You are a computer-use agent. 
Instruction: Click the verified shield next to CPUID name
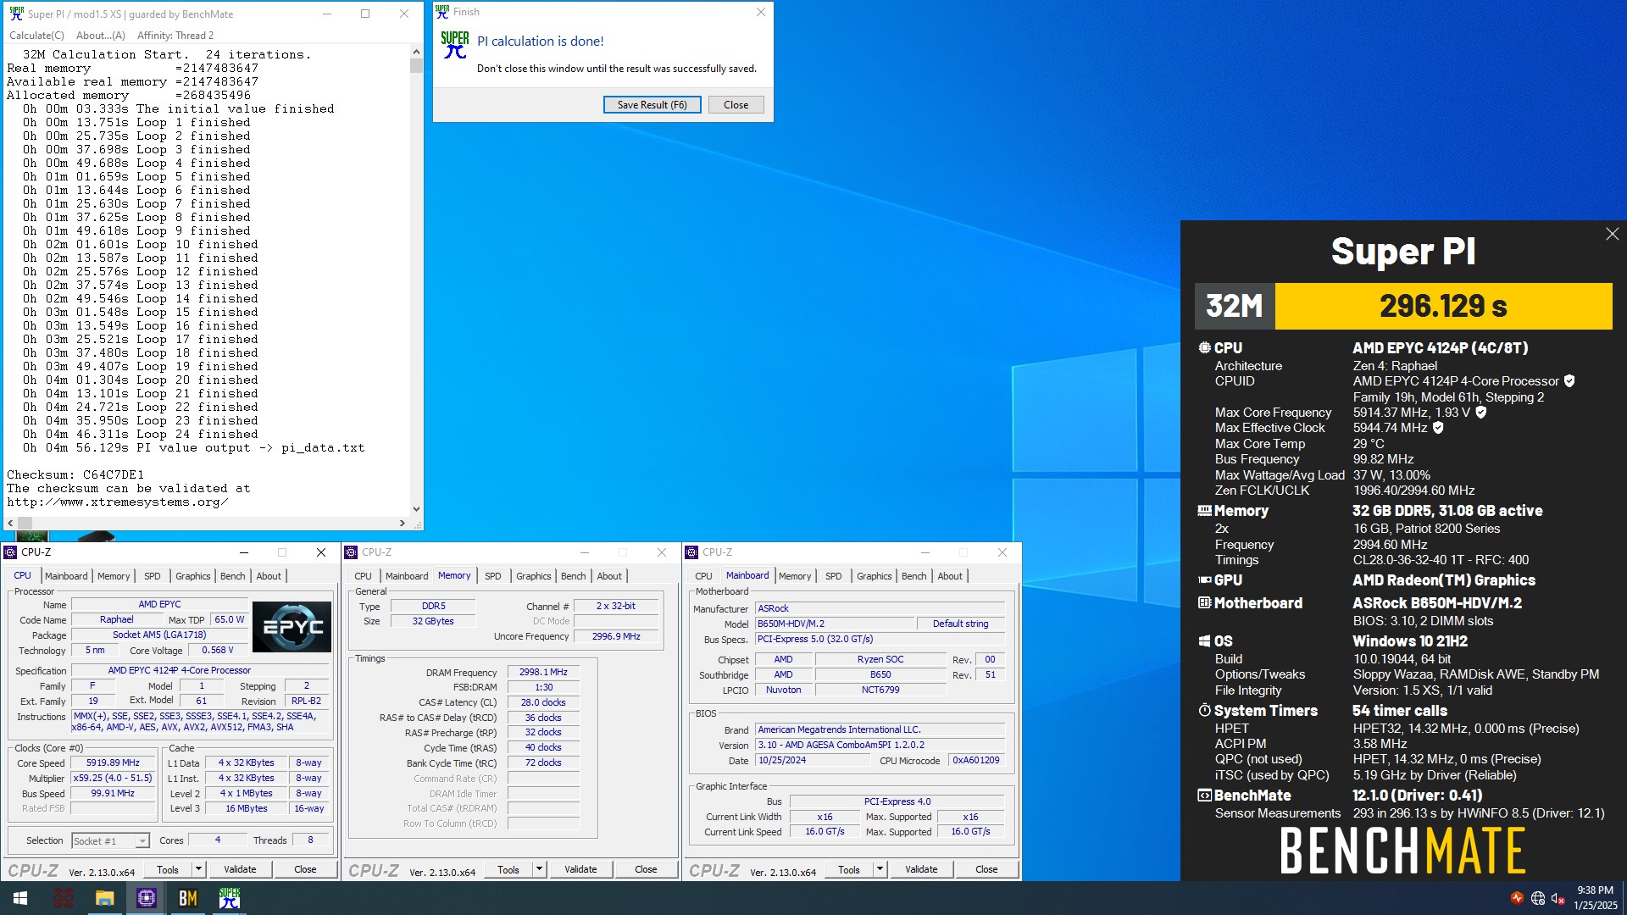point(1569,381)
